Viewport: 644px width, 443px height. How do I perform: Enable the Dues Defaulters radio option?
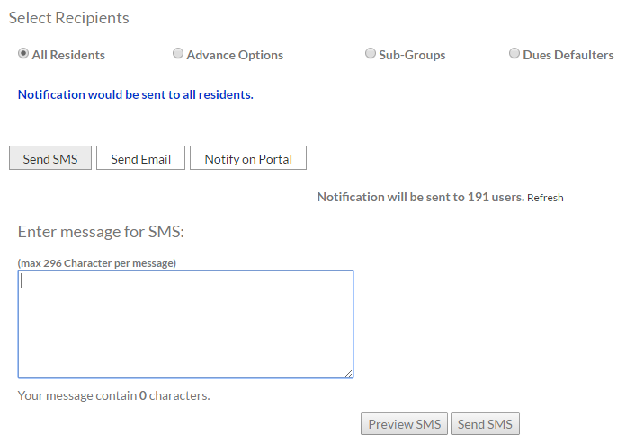514,53
